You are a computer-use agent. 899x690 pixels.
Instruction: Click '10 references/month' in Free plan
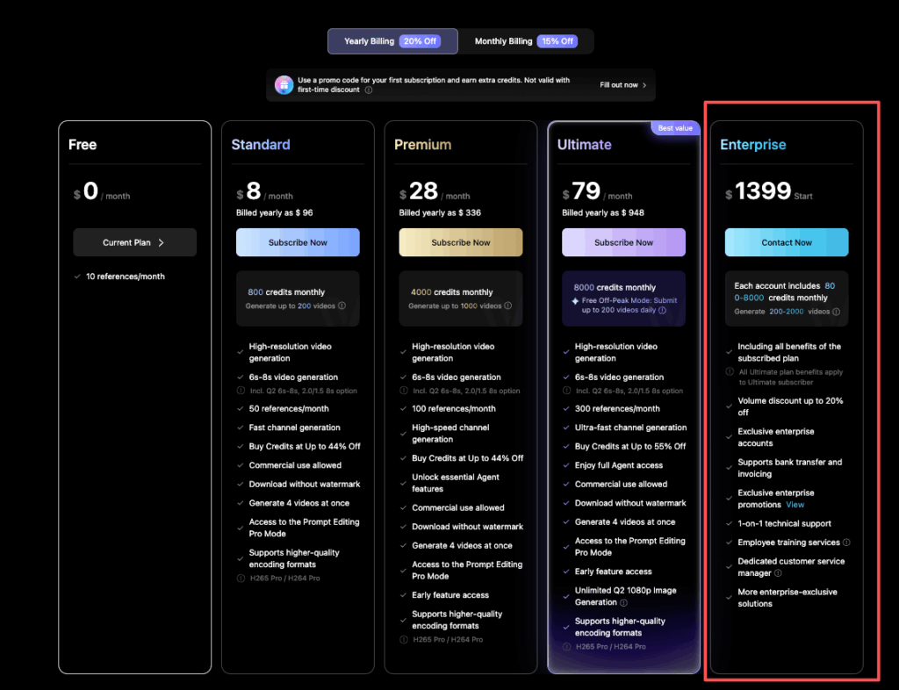point(125,277)
